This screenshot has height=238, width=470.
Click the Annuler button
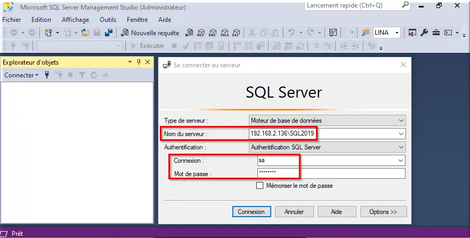coord(294,212)
